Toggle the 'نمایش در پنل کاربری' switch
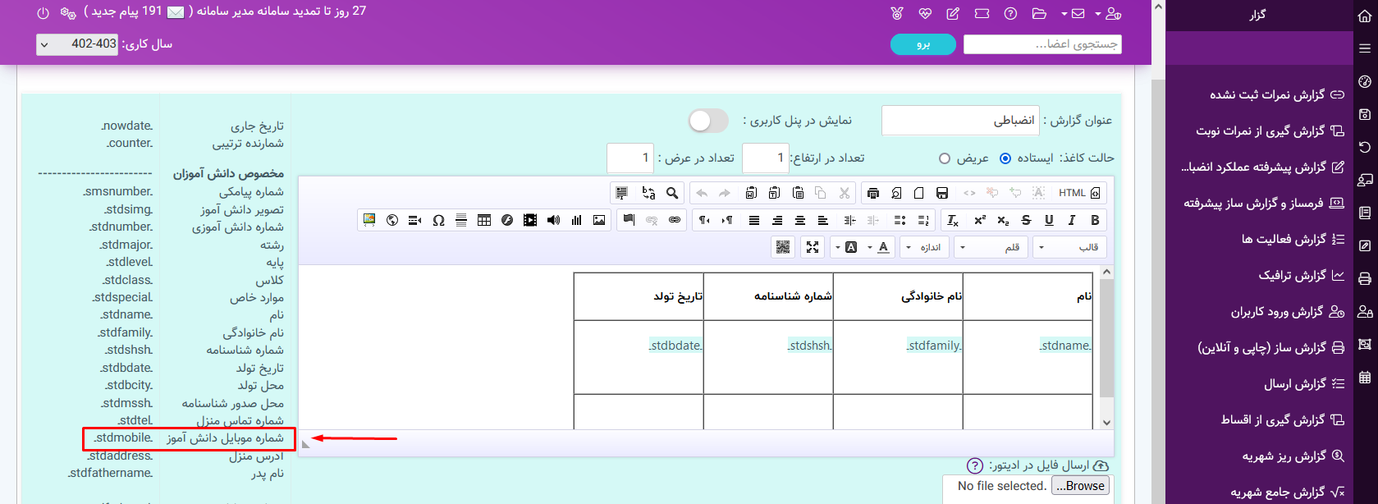1378x504 pixels. click(x=708, y=121)
